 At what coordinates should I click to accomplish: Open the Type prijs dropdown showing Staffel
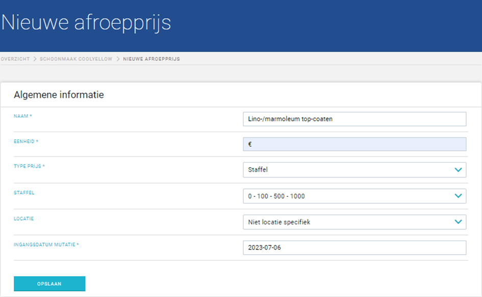pos(354,170)
